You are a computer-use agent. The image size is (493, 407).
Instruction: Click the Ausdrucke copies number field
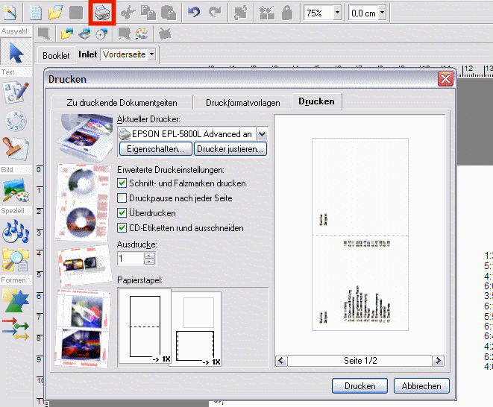pyautogui.click(x=130, y=259)
